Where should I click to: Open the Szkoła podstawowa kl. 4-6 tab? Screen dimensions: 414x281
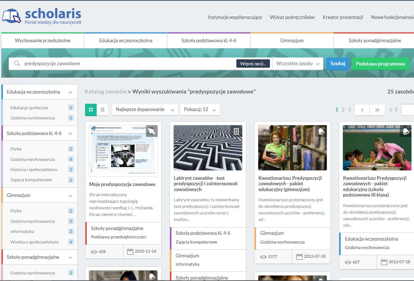click(209, 40)
